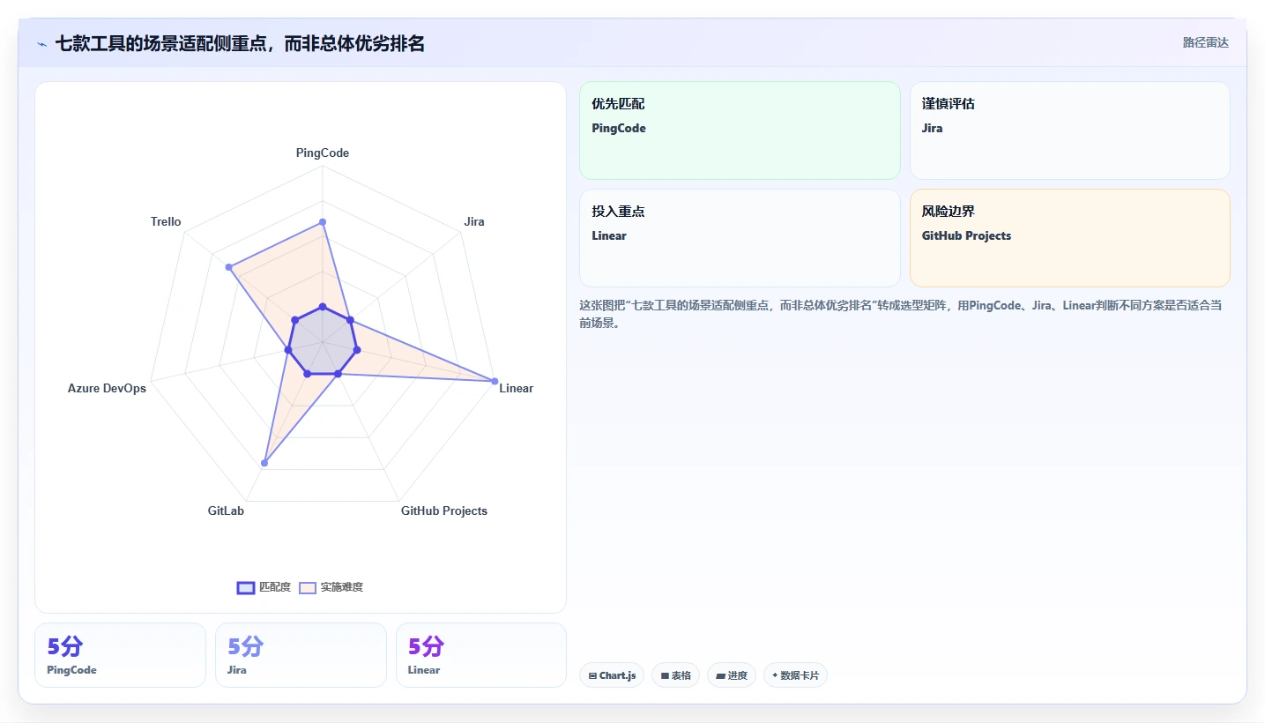This screenshot has height=723, width=1265.
Task: Click the GitHub Projects radar axis label
Action: point(444,511)
